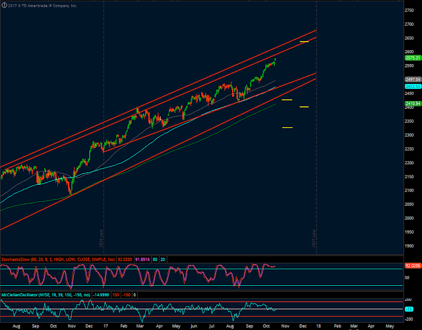Viewport: 422px width, 330px height.
Task: Click the -14.9998 McClellan value
Action: [101, 295]
